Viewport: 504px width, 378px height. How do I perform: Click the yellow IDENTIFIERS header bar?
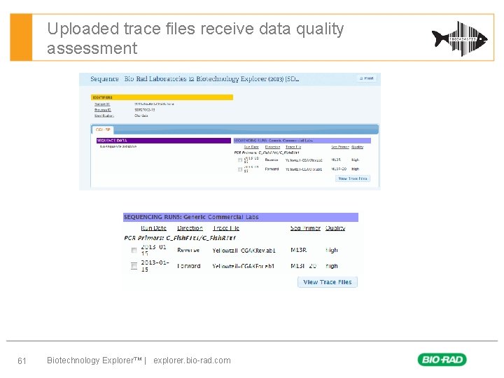point(162,97)
